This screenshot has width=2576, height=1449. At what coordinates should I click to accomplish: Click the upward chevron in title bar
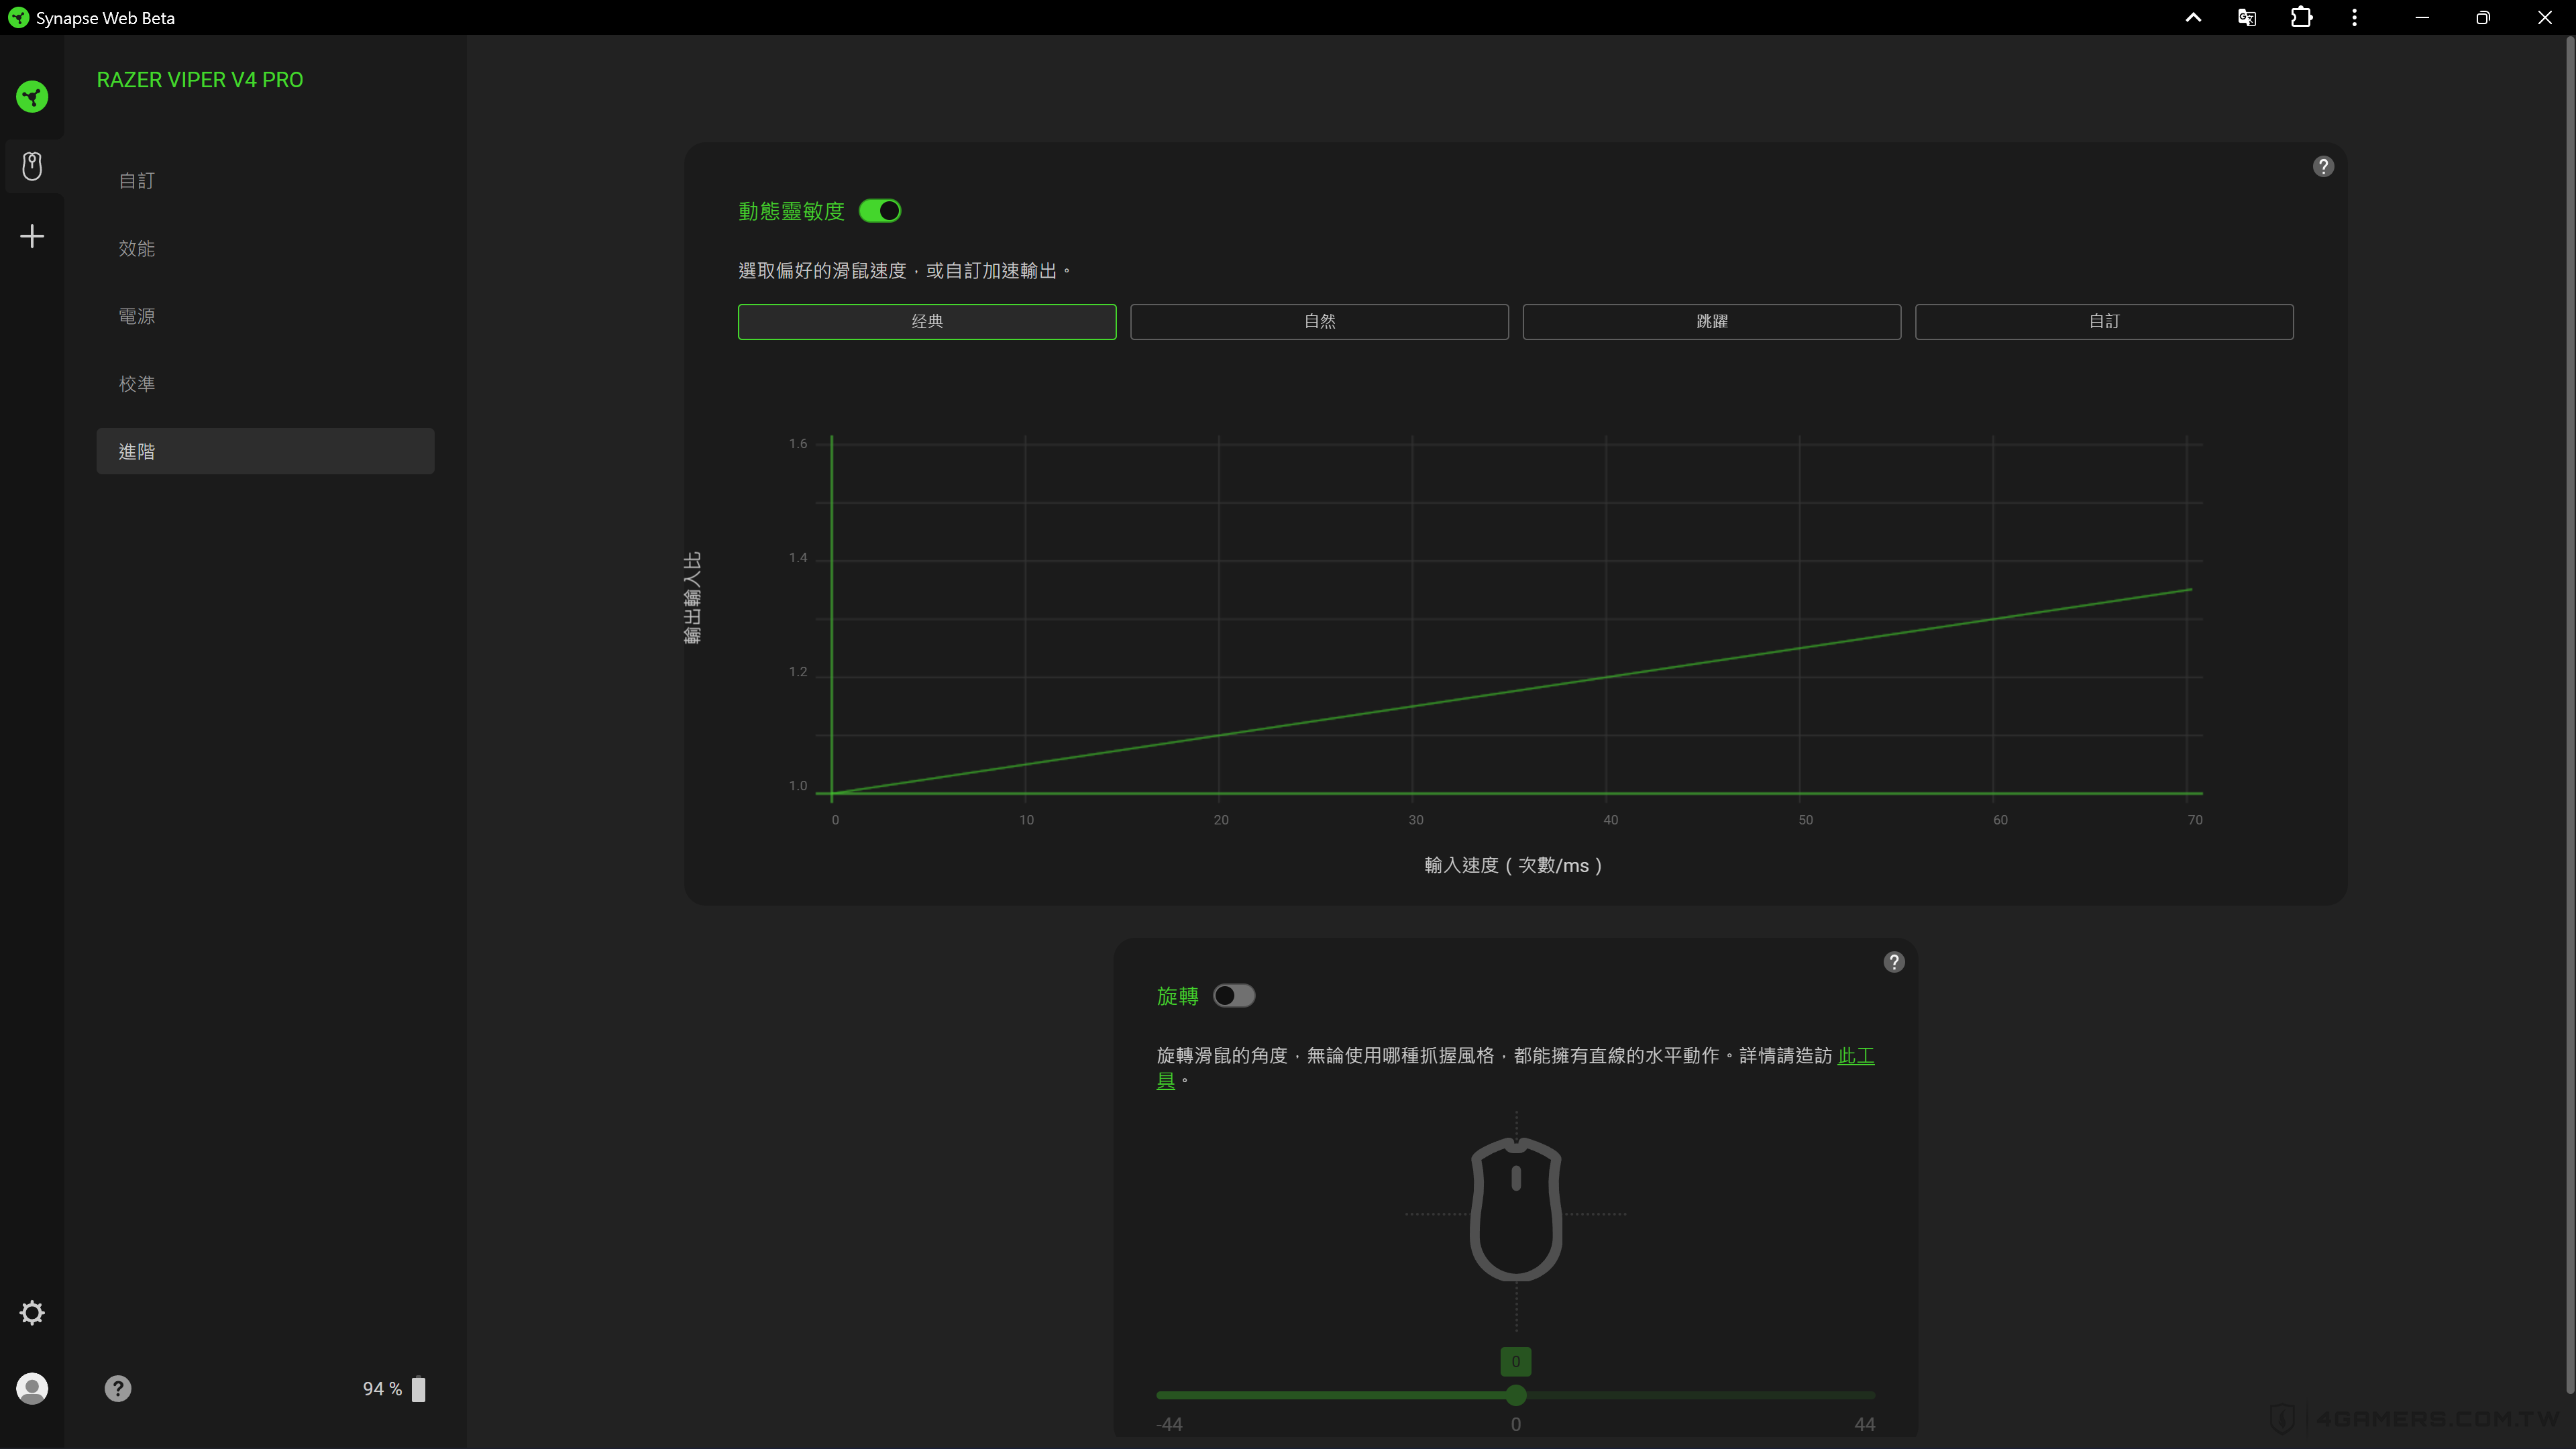(x=2193, y=17)
